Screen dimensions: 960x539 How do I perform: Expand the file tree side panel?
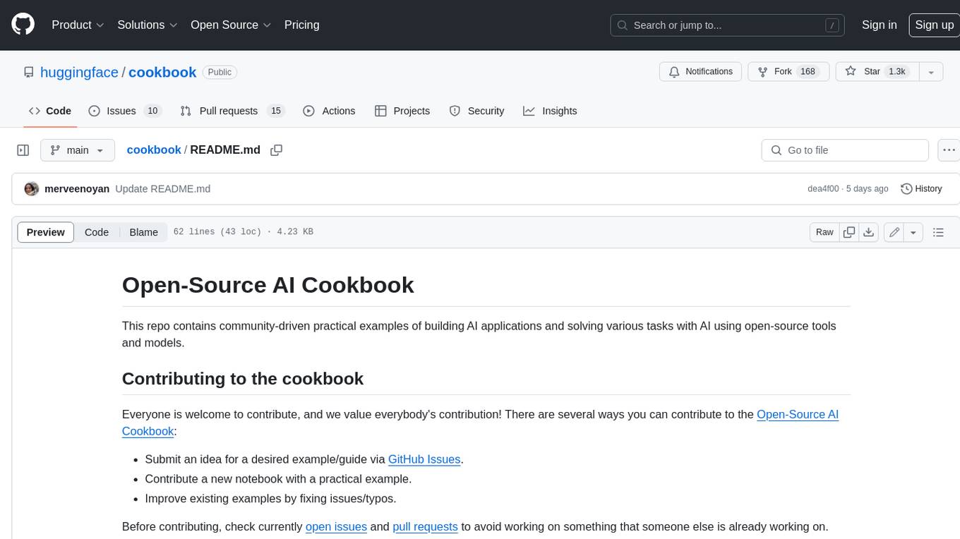(x=23, y=150)
